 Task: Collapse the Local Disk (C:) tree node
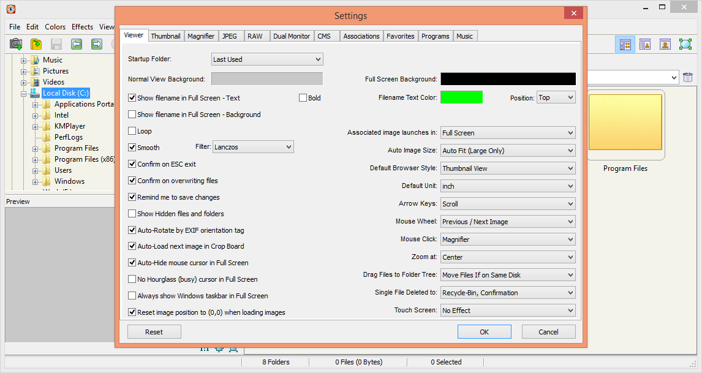23,94
